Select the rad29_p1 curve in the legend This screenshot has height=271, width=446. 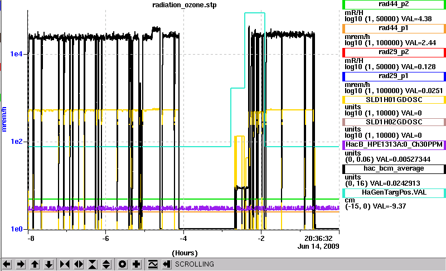click(x=394, y=76)
